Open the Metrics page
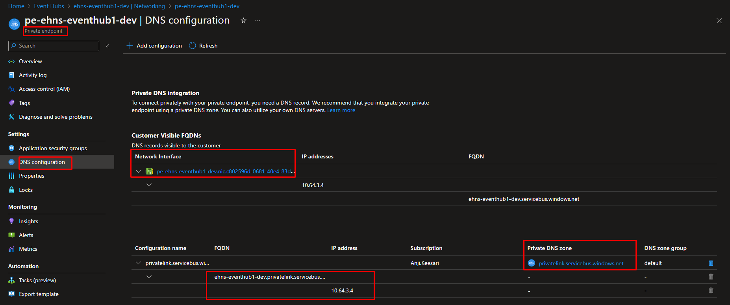 pyautogui.click(x=28, y=249)
